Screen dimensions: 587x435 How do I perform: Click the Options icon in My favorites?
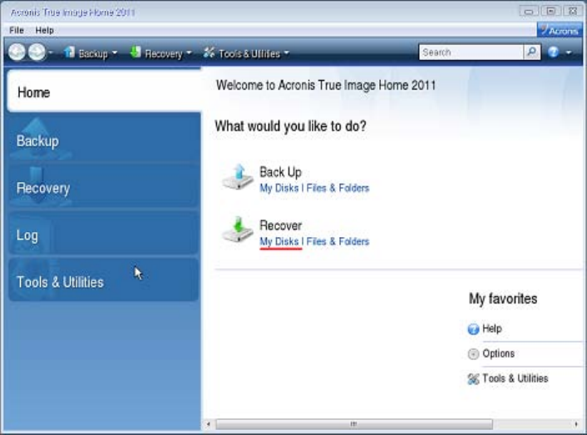tap(473, 353)
